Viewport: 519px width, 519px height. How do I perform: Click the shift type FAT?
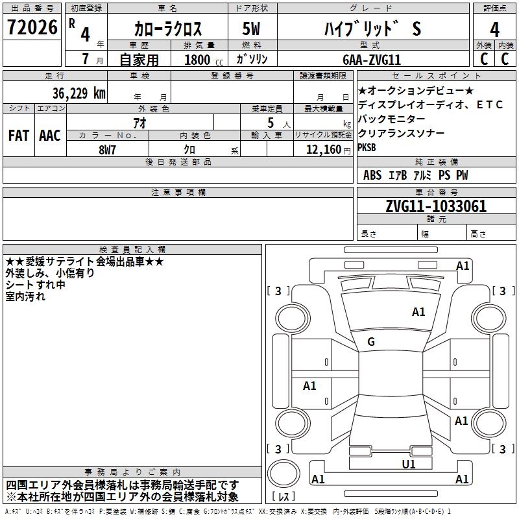19,136
